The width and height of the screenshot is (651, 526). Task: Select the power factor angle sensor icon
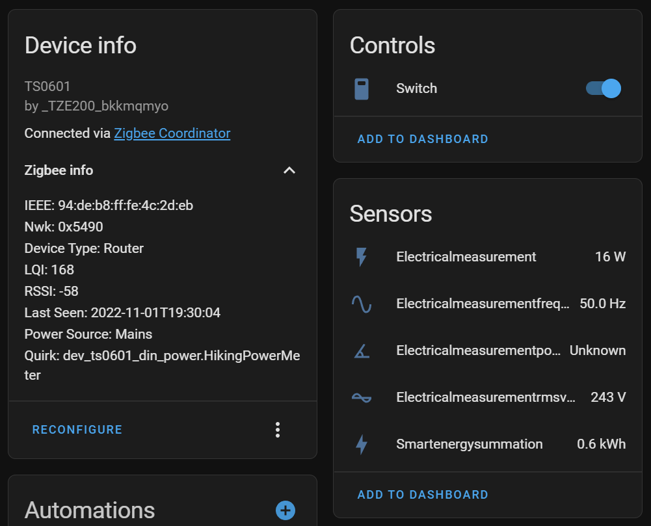click(362, 350)
